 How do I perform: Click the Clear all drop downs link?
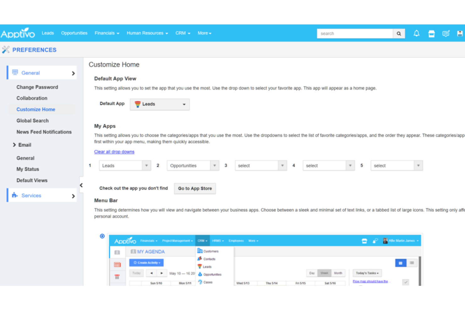tap(114, 152)
